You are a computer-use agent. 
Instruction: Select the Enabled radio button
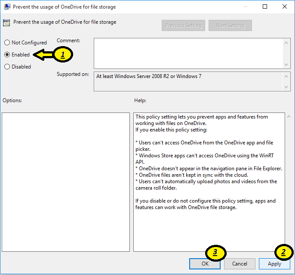pyautogui.click(x=7, y=55)
